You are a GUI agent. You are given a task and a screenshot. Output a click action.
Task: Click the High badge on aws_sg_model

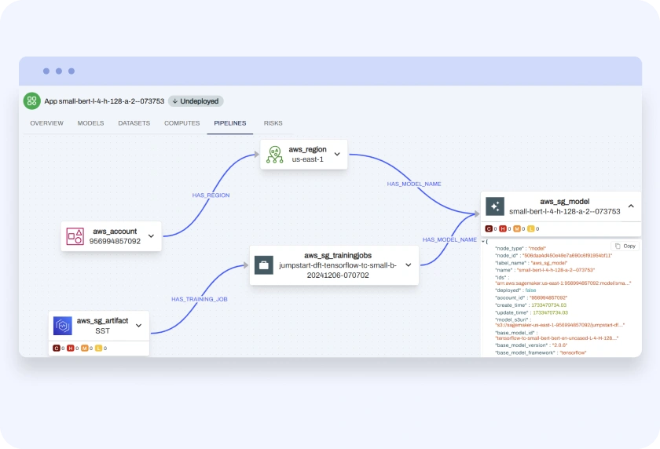tap(503, 228)
